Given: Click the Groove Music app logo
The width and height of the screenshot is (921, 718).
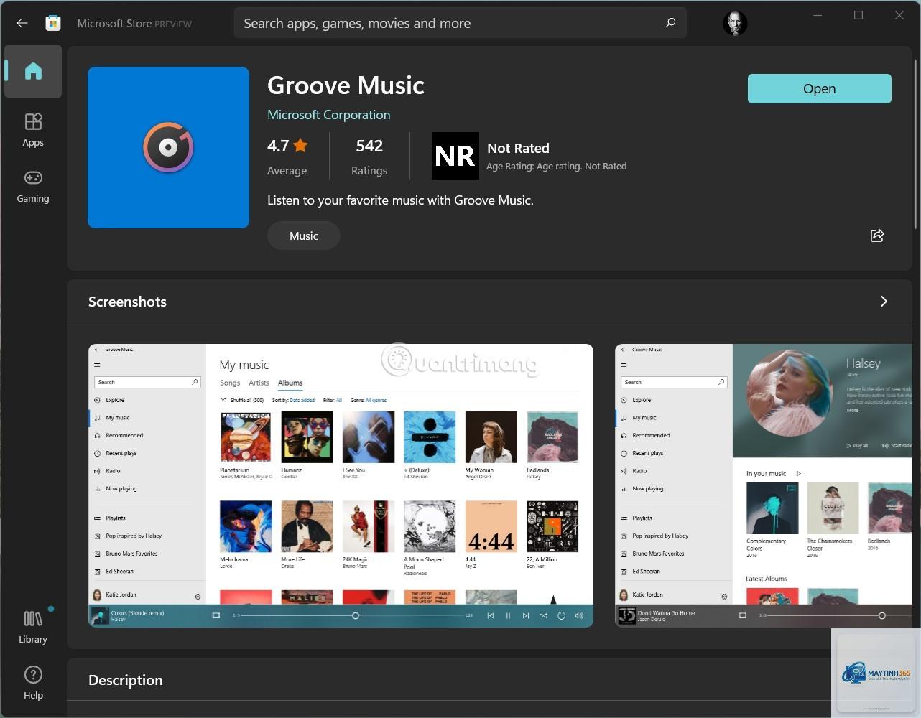Looking at the screenshot, I should point(168,147).
